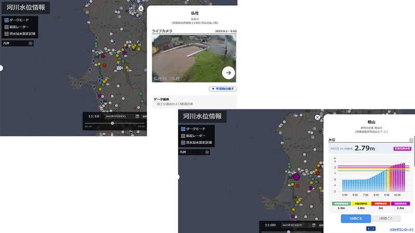Click the CSVダウンロード link
415x233 pixels.
point(400,229)
